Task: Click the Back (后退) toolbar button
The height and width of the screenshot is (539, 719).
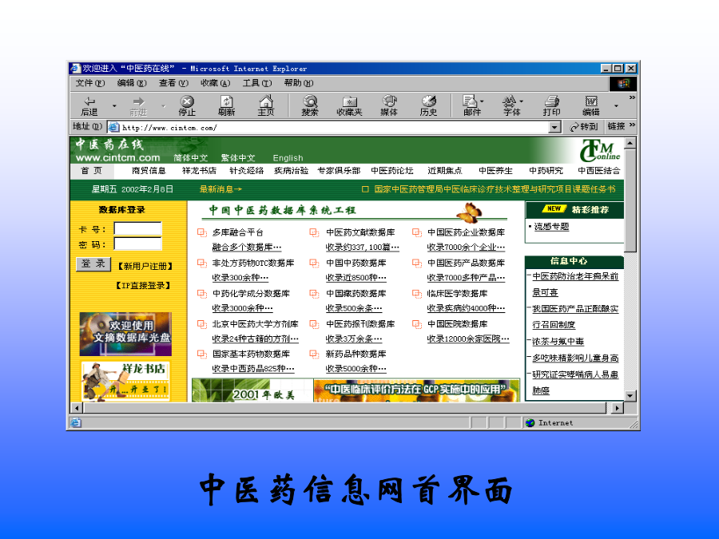Action: pyautogui.click(x=89, y=106)
